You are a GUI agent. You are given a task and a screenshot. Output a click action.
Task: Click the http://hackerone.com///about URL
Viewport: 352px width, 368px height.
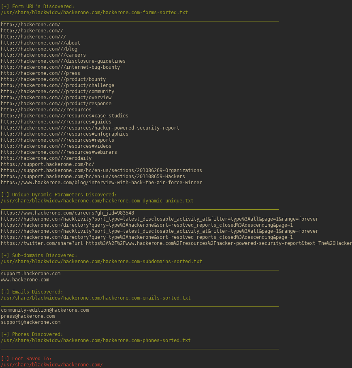tap(41, 43)
